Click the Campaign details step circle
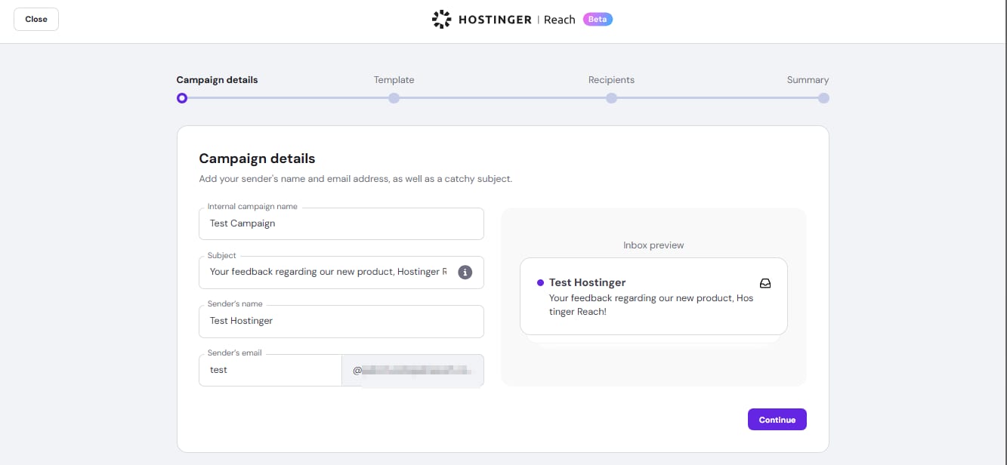Viewport: 1007px width, 465px height. pos(181,98)
